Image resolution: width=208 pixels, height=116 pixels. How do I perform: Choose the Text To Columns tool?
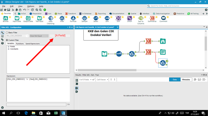tap(141, 20)
